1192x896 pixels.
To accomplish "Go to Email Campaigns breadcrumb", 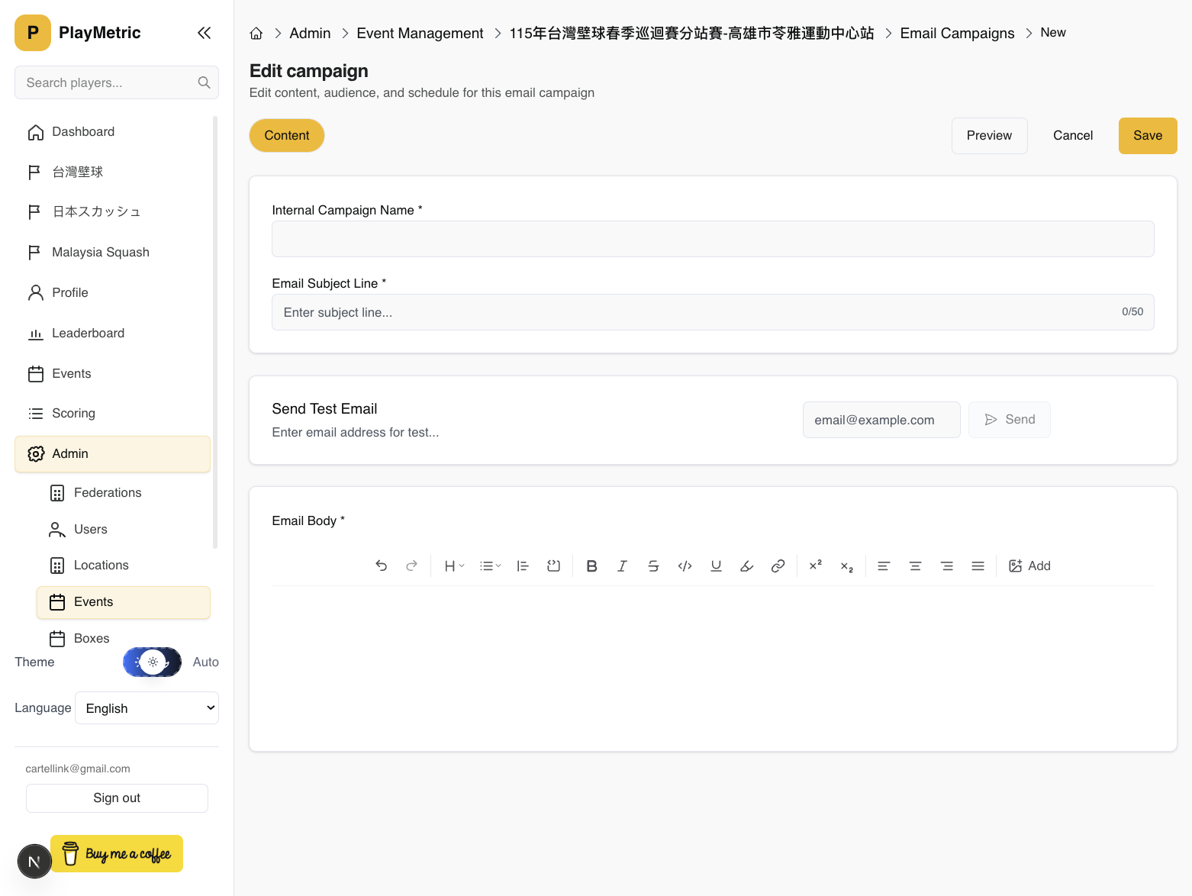I will [957, 34].
